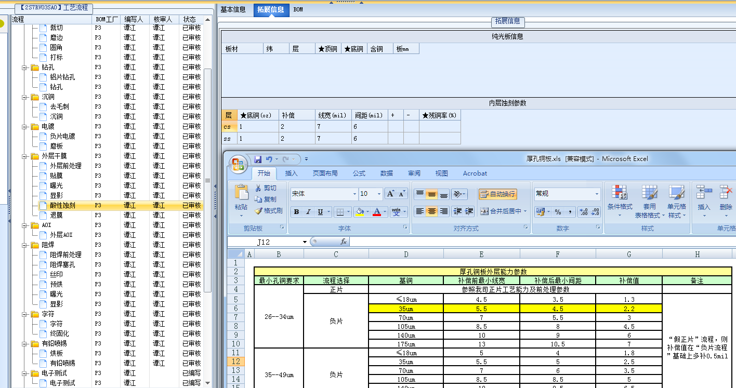
Task: Align text left in Excel
Action: pos(419,211)
